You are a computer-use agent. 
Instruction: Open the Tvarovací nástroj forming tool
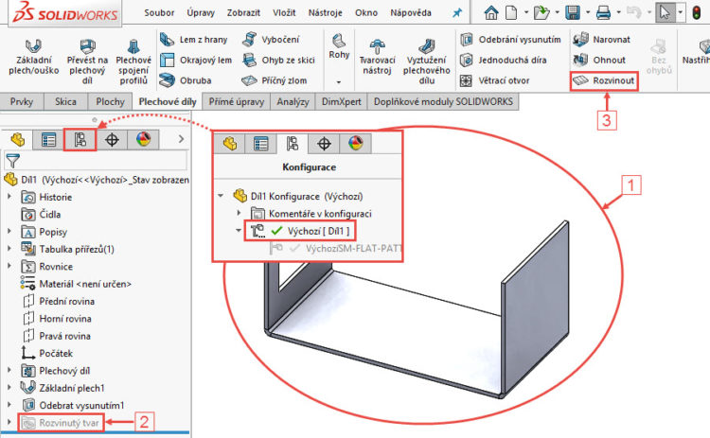(x=377, y=58)
